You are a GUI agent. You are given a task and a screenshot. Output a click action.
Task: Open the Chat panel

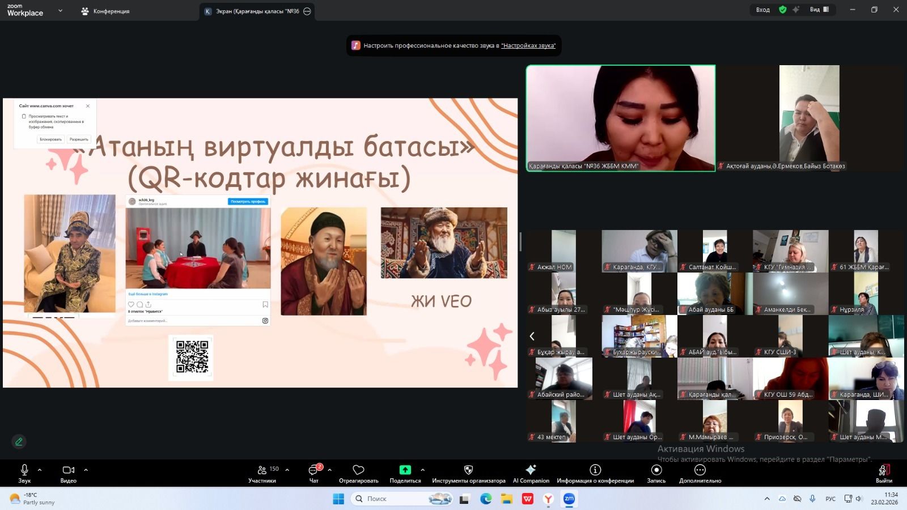313,470
